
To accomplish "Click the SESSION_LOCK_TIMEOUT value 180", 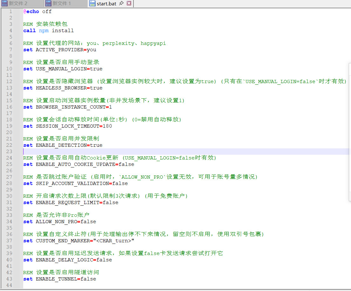I will coord(107,126).
